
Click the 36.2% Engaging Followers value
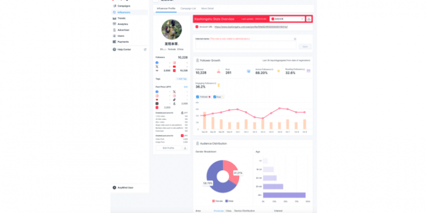[200, 87]
